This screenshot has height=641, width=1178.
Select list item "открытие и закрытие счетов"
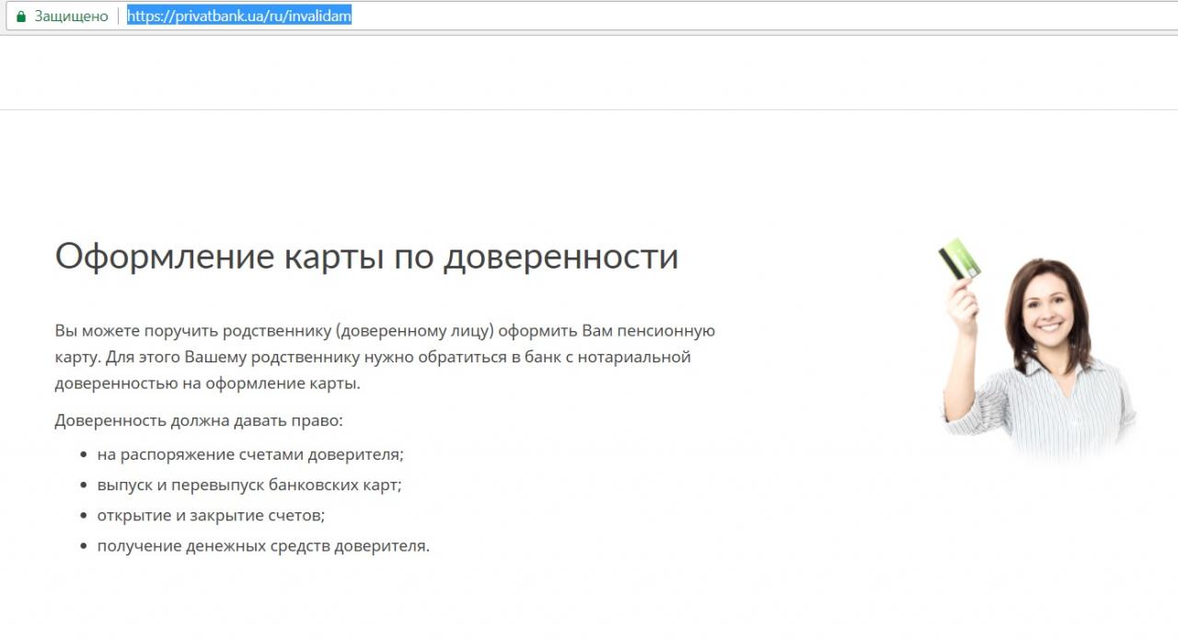211,515
